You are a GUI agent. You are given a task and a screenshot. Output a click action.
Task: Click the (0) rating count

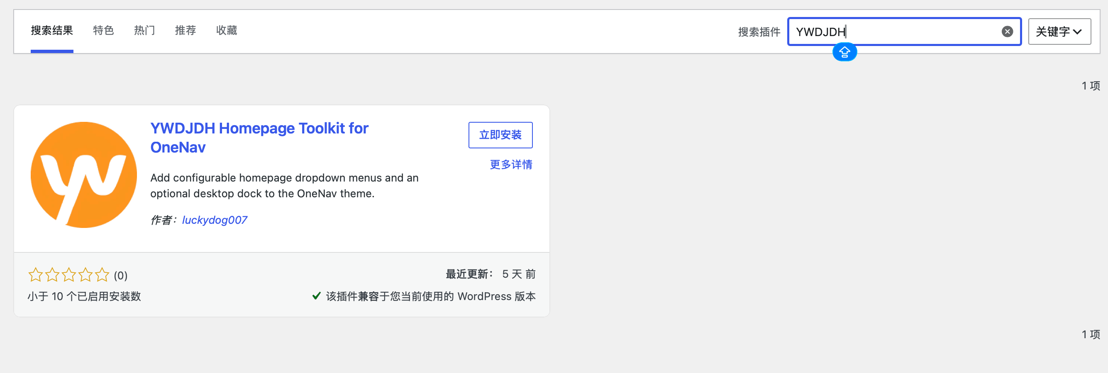120,276
